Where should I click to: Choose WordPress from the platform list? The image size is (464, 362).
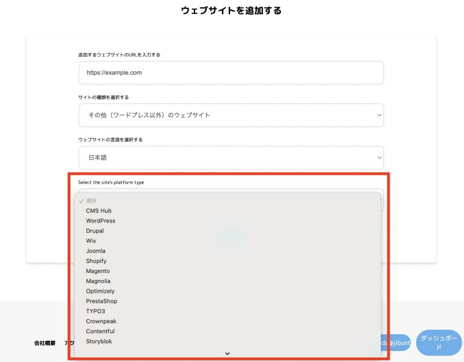228,221
